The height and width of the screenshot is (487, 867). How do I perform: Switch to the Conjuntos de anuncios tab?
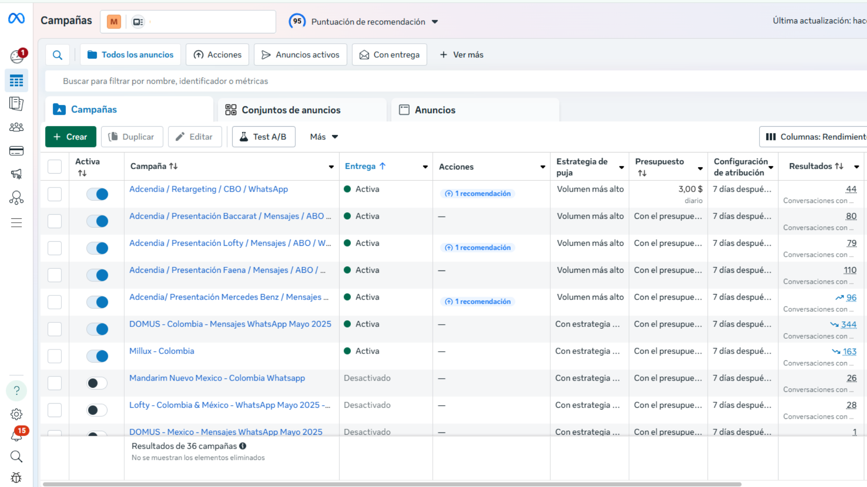[x=302, y=110]
